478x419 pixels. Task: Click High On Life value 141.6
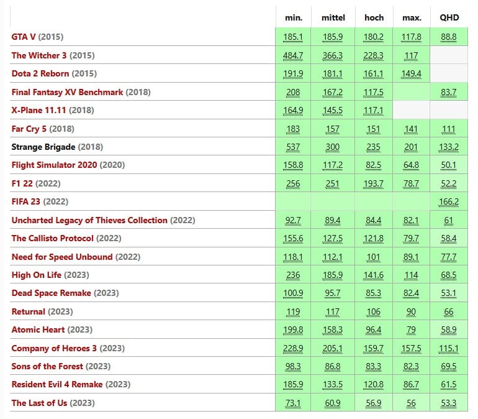[374, 275]
